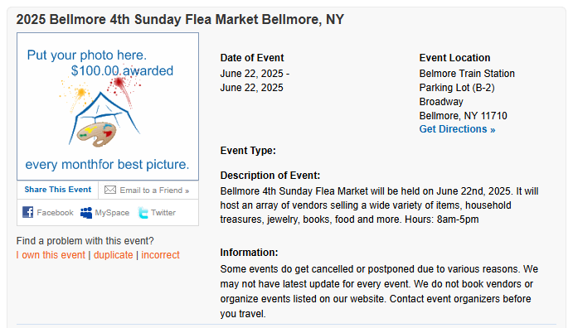This screenshot has height=328, width=573.
Task: Share on MySpace text link
Action: [x=112, y=212]
